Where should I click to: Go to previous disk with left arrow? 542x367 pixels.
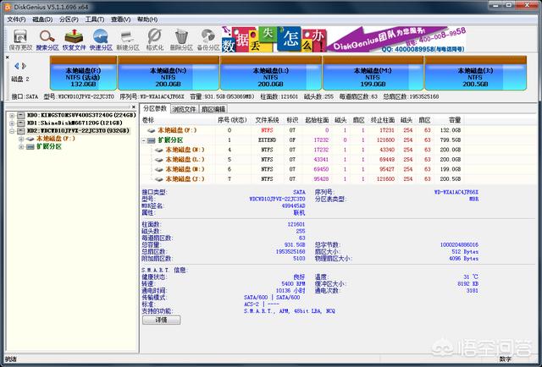click(x=17, y=66)
